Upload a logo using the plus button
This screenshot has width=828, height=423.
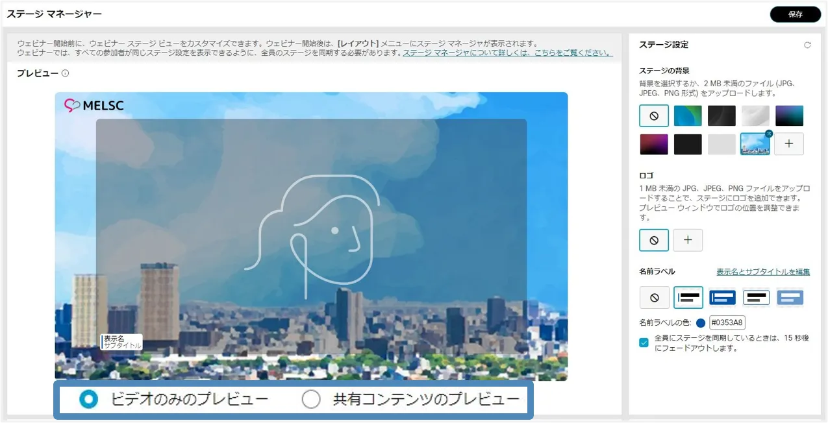[x=688, y=240]
